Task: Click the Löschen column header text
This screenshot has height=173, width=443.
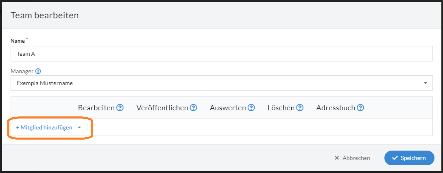Action: [x=281, y=108]
